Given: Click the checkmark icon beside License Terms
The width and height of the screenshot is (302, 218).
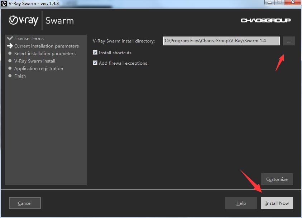Looking at the screenshot, I should 10,38.
